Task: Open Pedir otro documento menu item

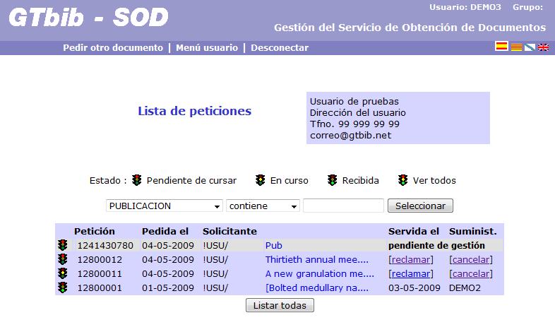Action: click(113, 48)
